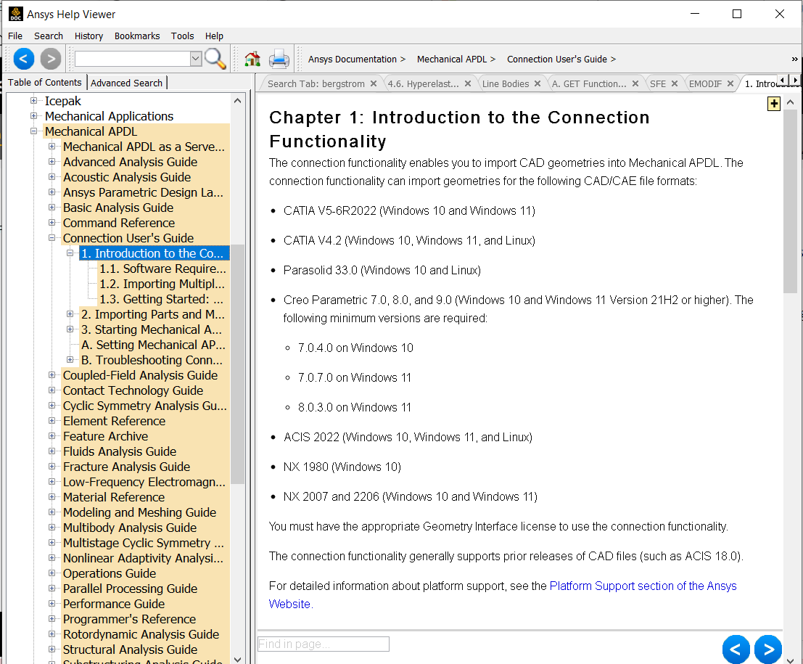Click the gray forward arrow in toolbar
803x664 pixels.
[x=50, y=59]
